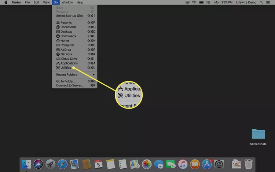Choose Applications in the Go menu
The image size is (275, 172).
74,63
